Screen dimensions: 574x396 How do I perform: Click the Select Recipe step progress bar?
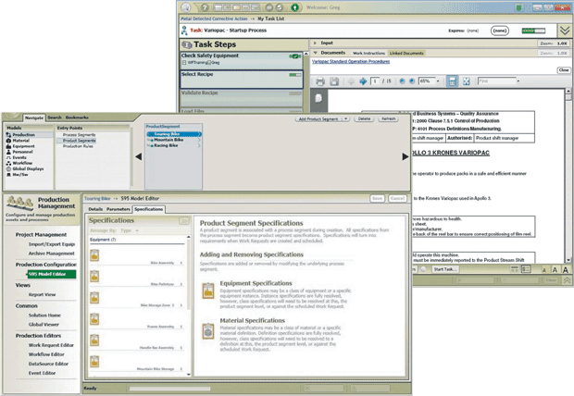coord(295,75)
